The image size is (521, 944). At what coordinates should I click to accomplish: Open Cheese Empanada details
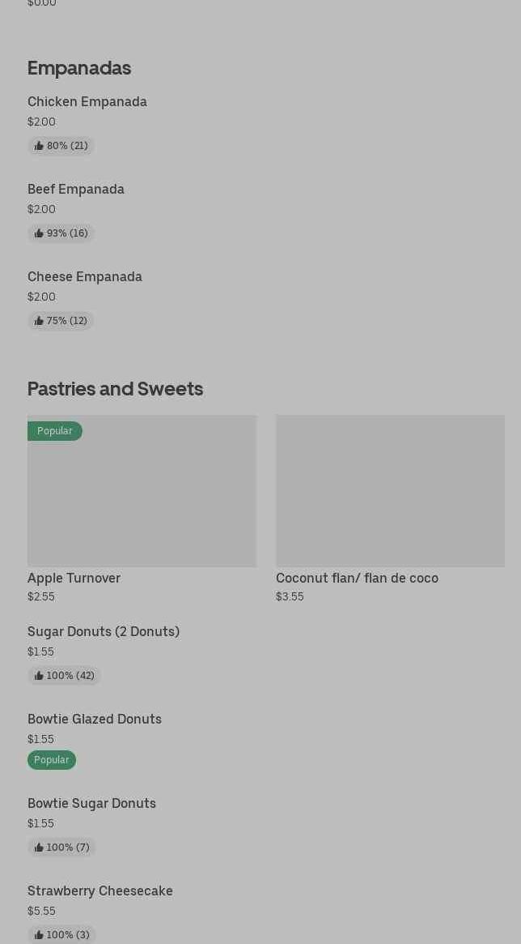(85, 277)
